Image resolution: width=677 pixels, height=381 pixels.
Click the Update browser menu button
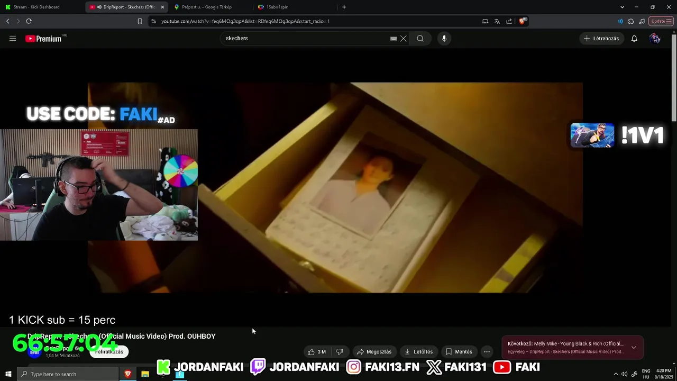(x=661, y=21)
